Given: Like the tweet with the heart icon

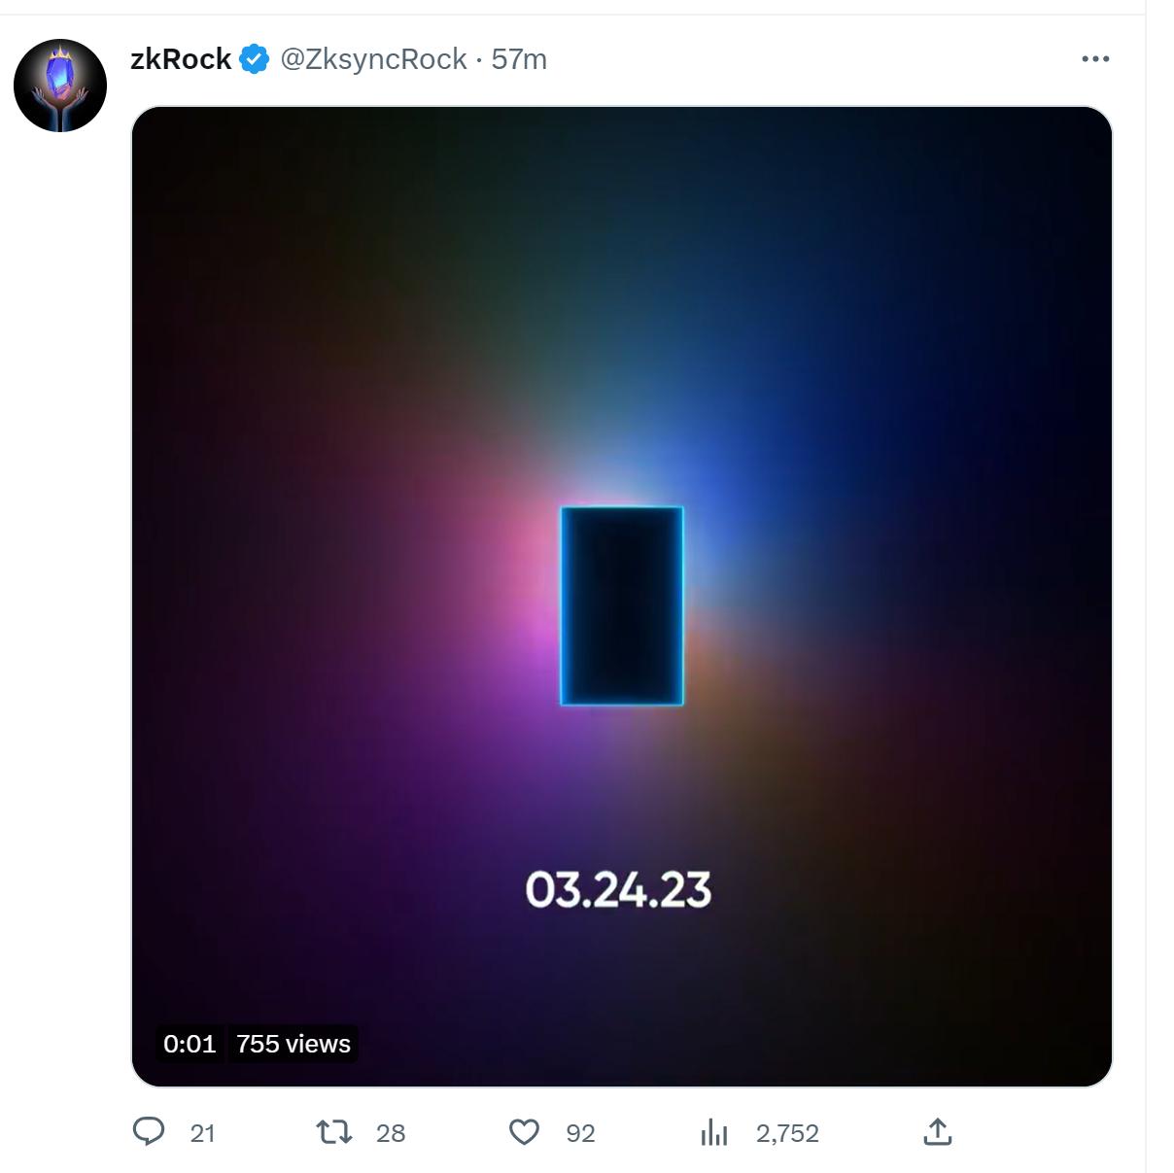Looking at the screenshot, I should [525, 1132].
